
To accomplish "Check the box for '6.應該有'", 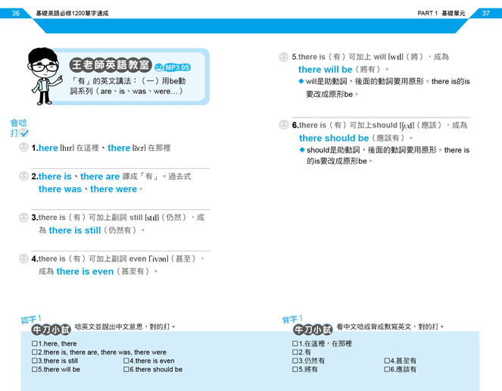I will 387,370.
